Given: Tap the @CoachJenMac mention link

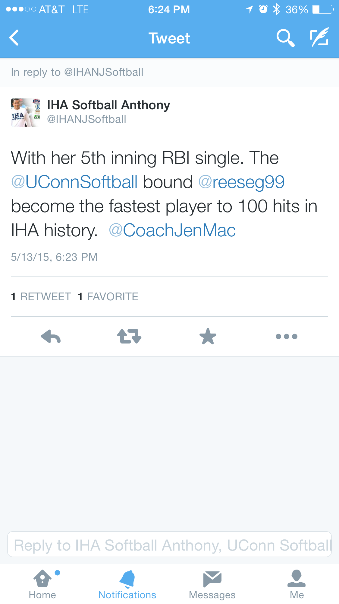Looking at the screenshot, I should [172, 231].
